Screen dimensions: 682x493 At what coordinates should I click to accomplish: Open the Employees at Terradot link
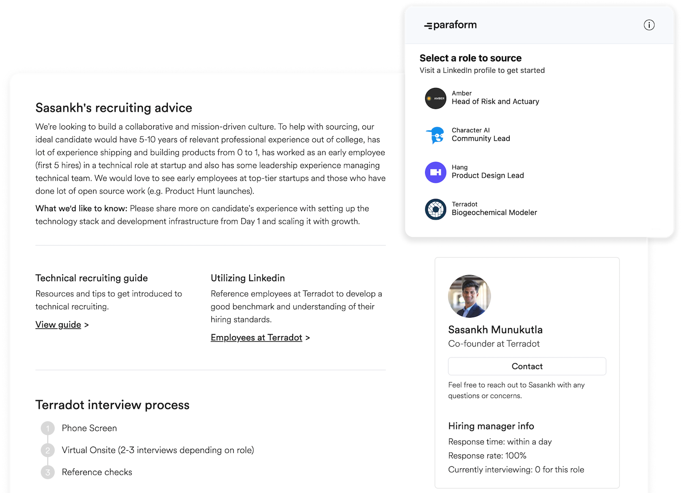(256, 338)
